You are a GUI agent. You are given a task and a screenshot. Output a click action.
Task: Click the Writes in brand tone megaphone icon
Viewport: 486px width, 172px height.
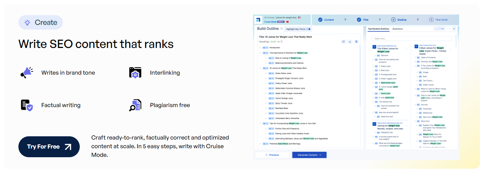click(x=27, y=73)
